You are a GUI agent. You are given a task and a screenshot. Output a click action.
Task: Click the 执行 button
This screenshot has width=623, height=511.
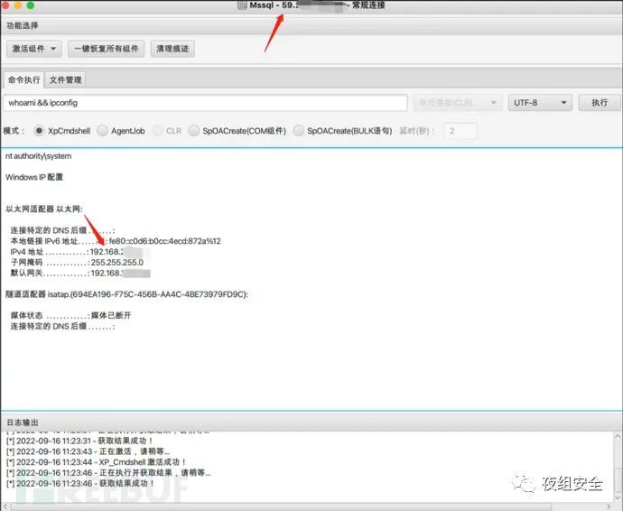[600, 103]
